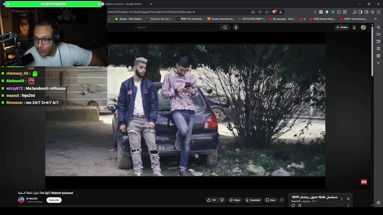Open the extensions puzzle icon

pos(339,12)
